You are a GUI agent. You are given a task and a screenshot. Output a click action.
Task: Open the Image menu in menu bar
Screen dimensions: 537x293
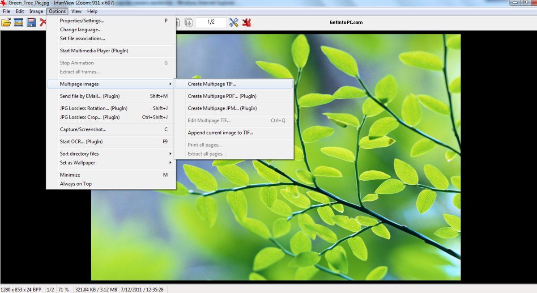point(36,11)
